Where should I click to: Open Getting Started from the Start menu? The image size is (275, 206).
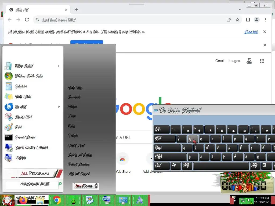(32, 66)
